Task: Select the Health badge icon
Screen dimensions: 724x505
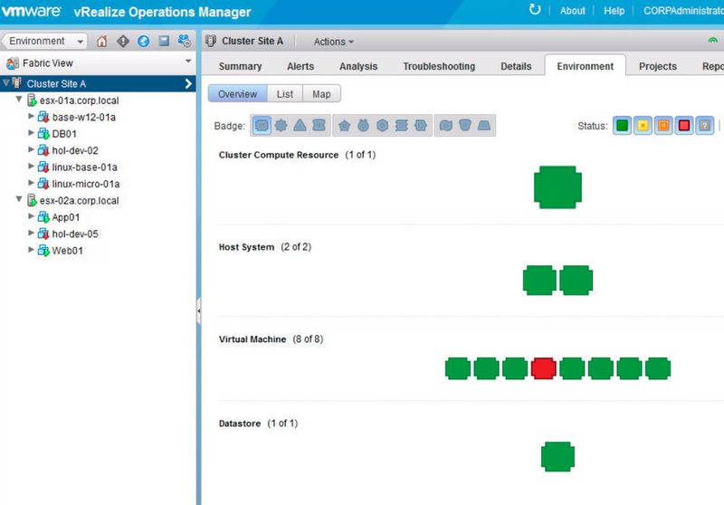Action: tap(262, 125)
